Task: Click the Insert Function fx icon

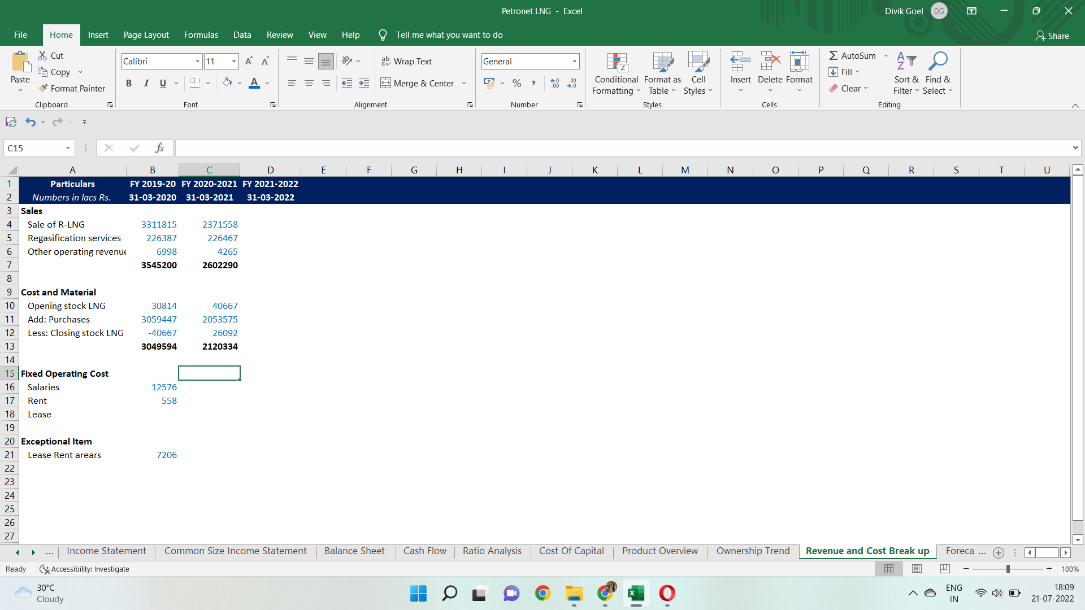Action: click(x=159, y=148)
